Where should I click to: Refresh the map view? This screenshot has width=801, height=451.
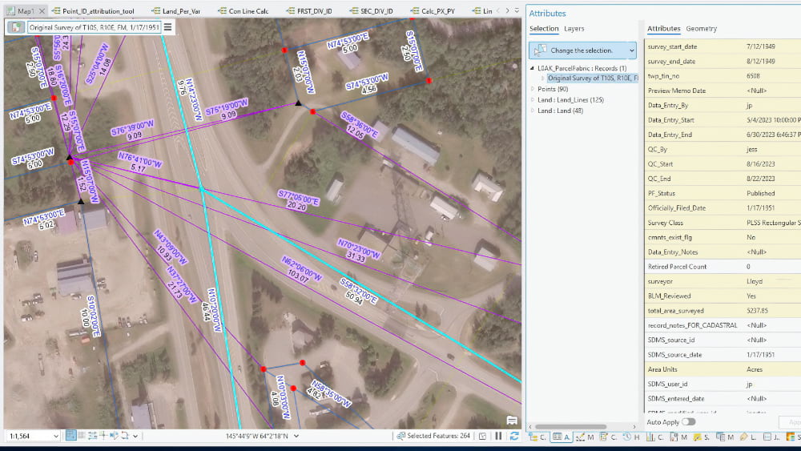click(x=514, y=436)
